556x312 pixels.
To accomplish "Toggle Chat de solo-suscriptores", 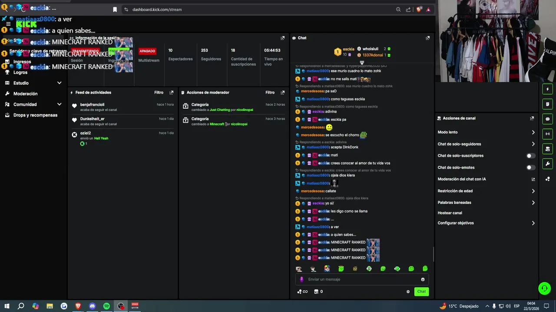I will 530,156.
